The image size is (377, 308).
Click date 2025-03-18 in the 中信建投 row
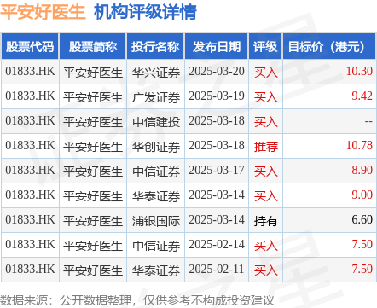pyautogui.click(x=217, y=120)
